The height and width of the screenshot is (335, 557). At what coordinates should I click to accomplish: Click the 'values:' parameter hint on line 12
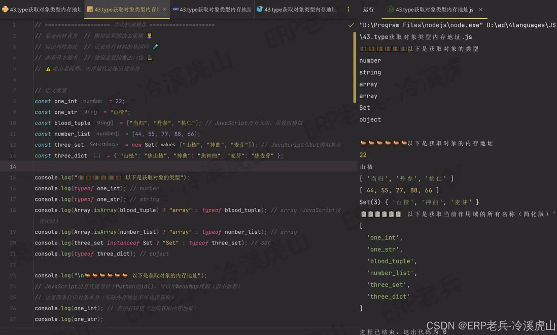pyautogui.click(x=168, y=145)
